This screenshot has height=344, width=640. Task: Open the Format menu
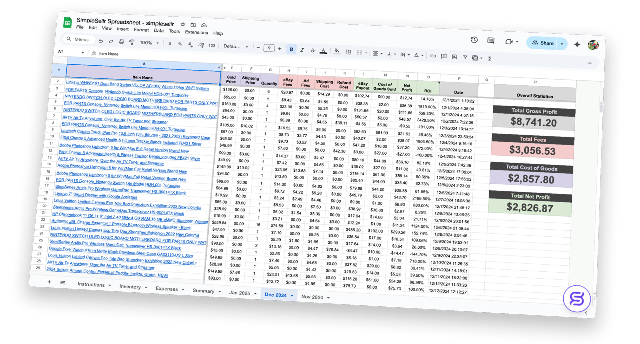[x=141, y=30]
